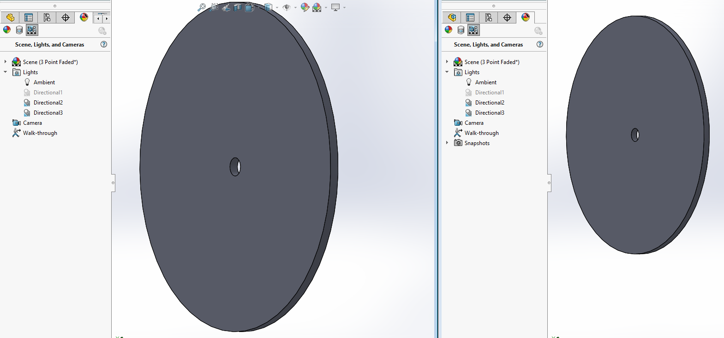Click Section View icon
724x338 pixels.
pyautogui.click(x=238, y=7)
